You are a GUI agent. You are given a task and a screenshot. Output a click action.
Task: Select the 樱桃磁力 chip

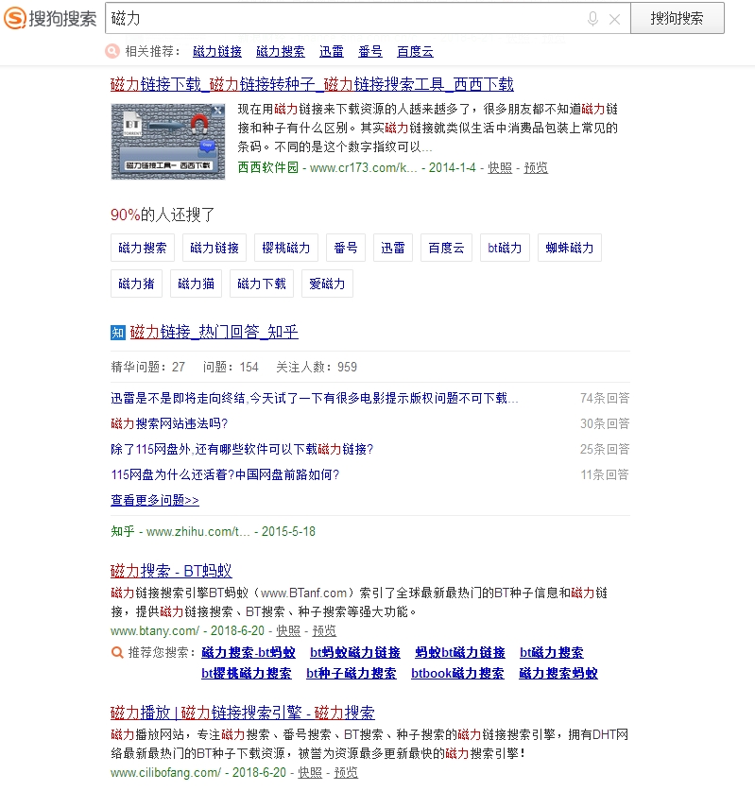point(286,248)
